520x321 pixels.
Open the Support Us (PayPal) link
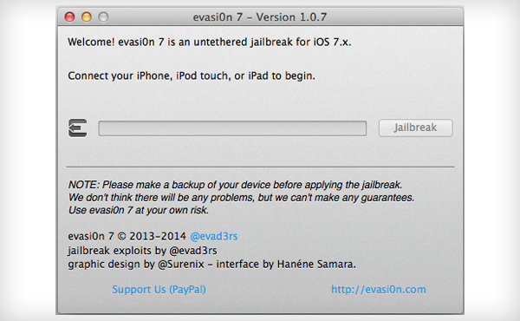159,290
